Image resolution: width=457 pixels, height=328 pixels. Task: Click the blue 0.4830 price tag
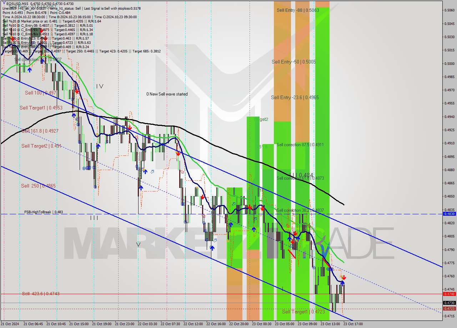click(449, 214)
